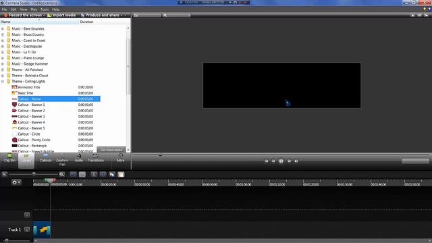Expand the Music - Sledge Hammer folder

tap(3, 64)
